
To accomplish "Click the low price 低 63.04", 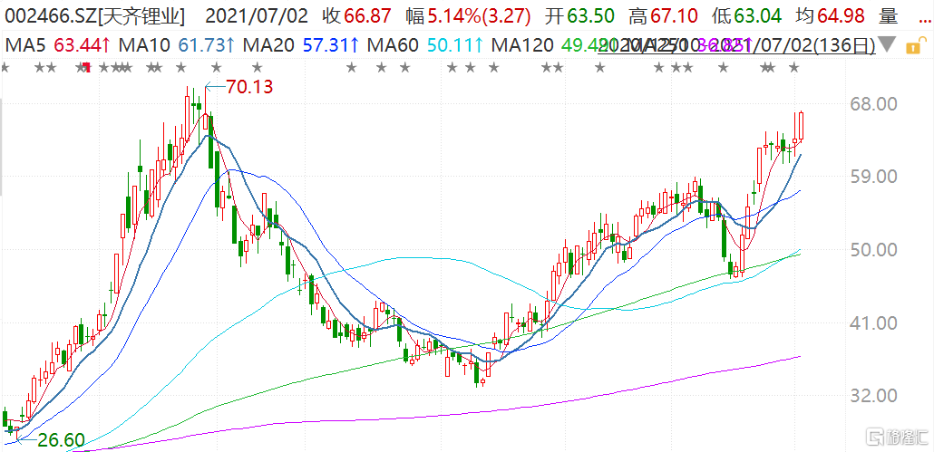I will pos(749,16).
